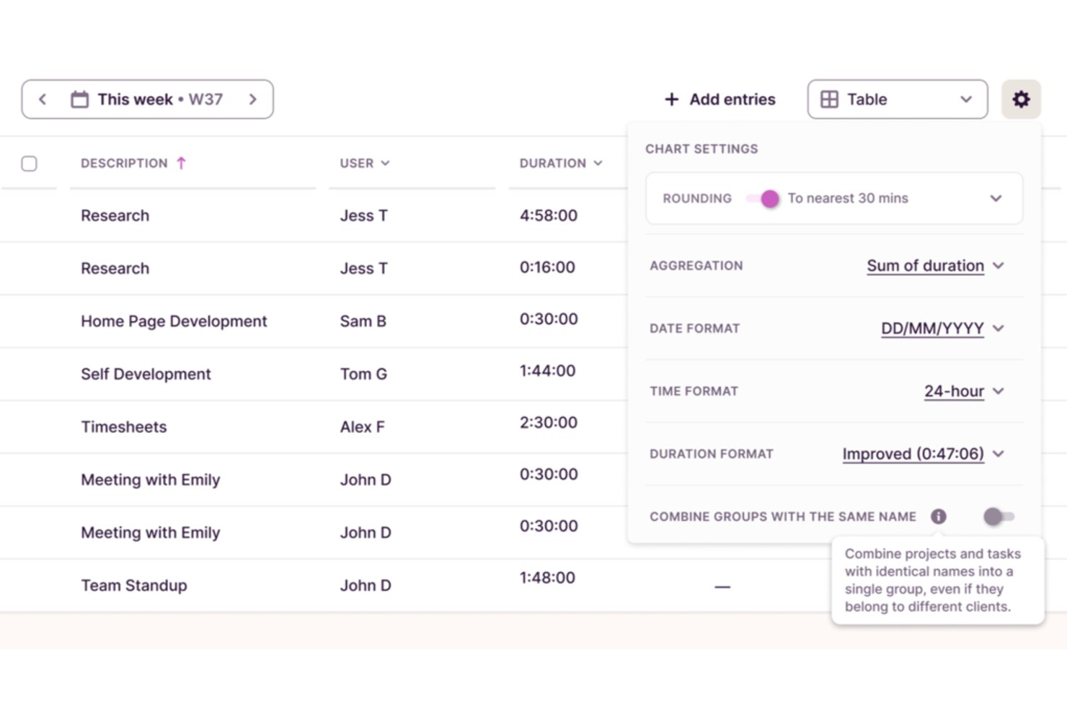Open calendar icon in week picker
Image resolution: width=1067 pixels, height=711 pixels.
coord(79,99)
